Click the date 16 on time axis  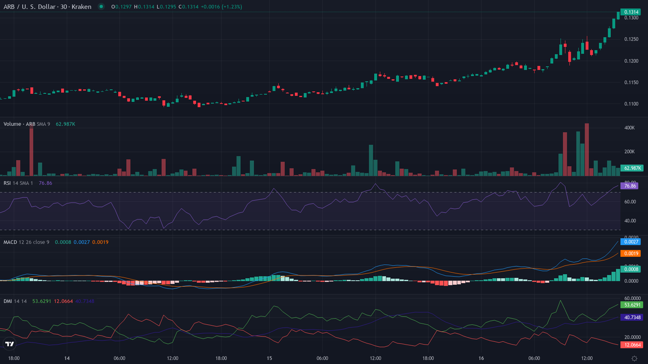(481, 358)
